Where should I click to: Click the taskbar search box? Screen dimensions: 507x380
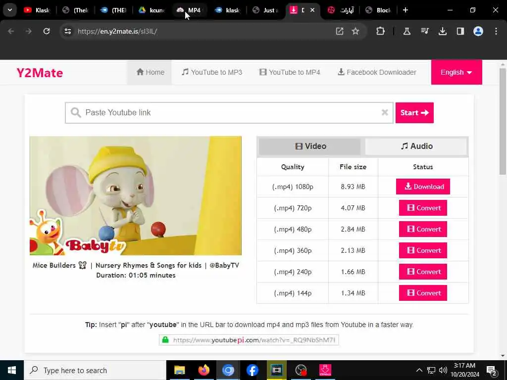pos(95,370)
